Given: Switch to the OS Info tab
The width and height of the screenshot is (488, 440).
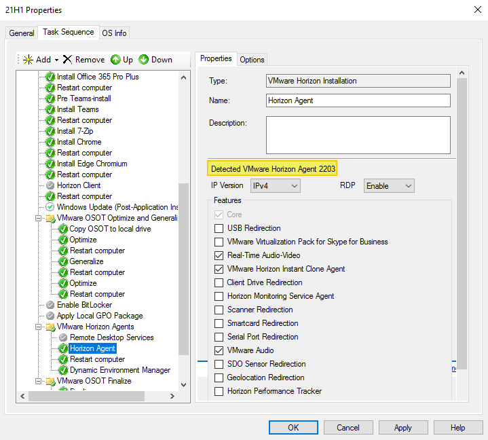Looking at the screenshot, I should 114,33.
